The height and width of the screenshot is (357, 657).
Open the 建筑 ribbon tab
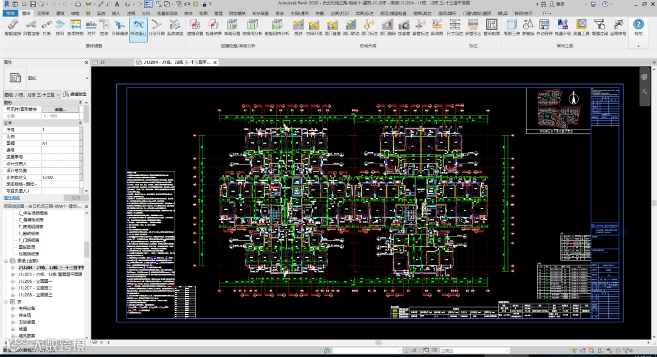(x=61, y=13)
